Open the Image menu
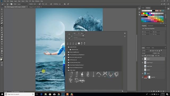Image resolution: width=170 pixels, height=96 pixels. pos(11,1)
